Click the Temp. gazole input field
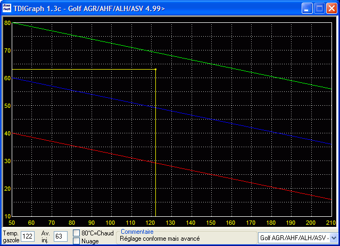Screen dimensions: 340x246 (x=28, y=236)
